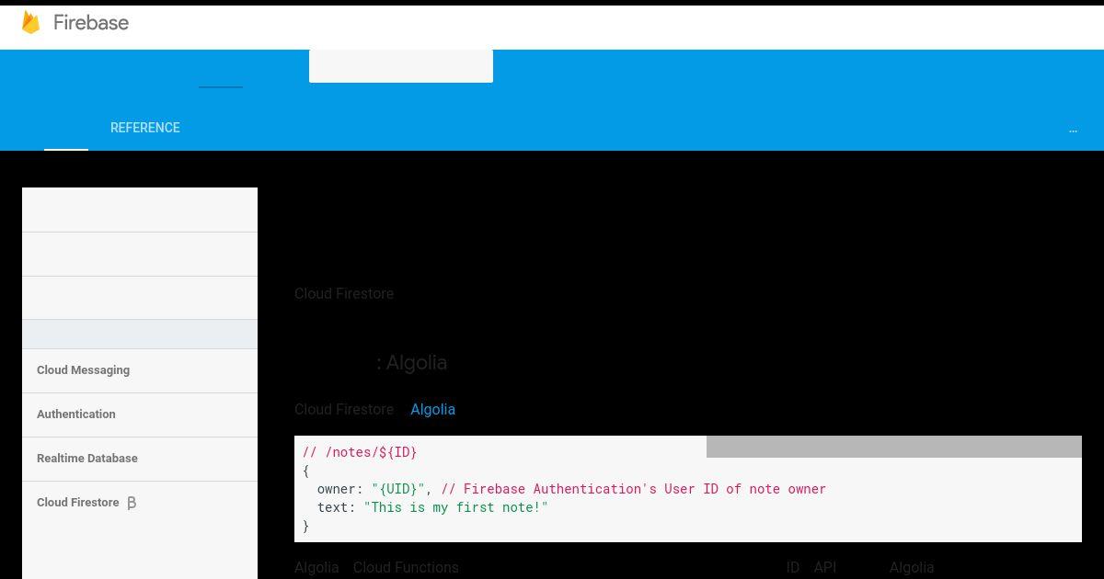The width and height of the screenshot is (1104, 579).
Task: Click the Firebase wordmark in header
Action: pyautogui.click(x=91, y=22)
